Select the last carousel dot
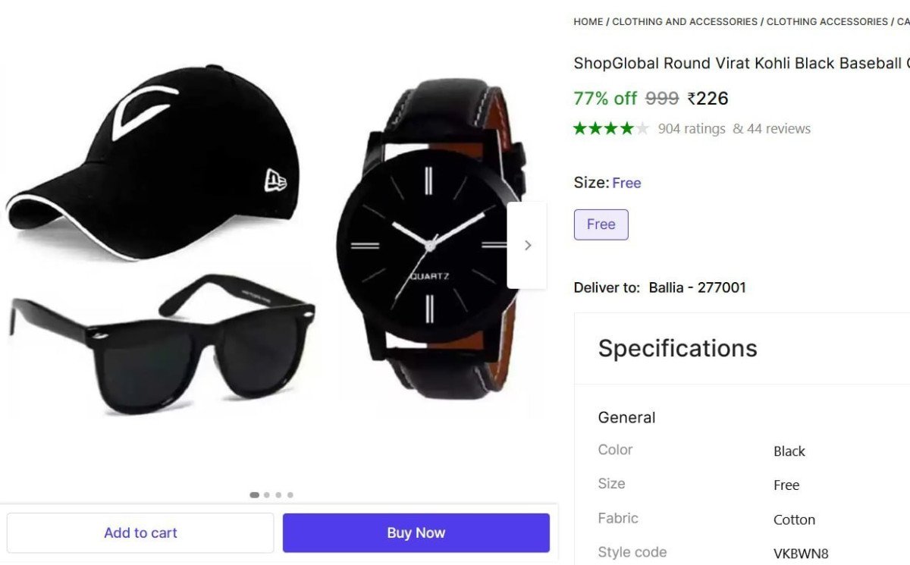 (x=290, y=494)
